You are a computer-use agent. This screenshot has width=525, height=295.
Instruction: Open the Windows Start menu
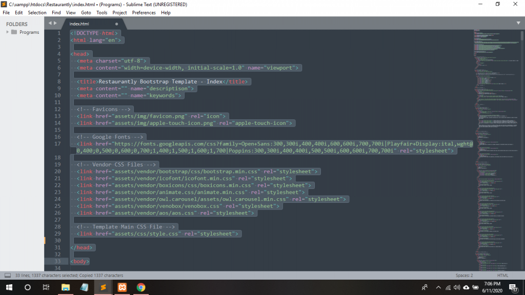pos(9,287)
